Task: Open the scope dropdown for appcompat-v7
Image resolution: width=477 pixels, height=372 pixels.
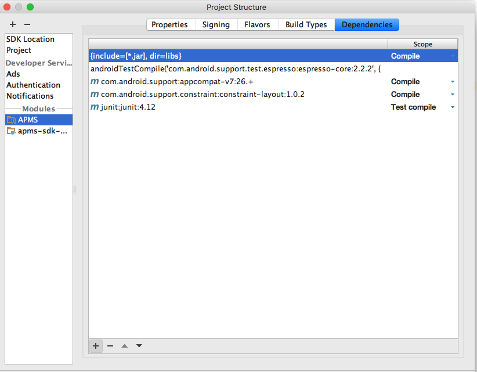Action: pyautogui.click(x=453, y=82)
